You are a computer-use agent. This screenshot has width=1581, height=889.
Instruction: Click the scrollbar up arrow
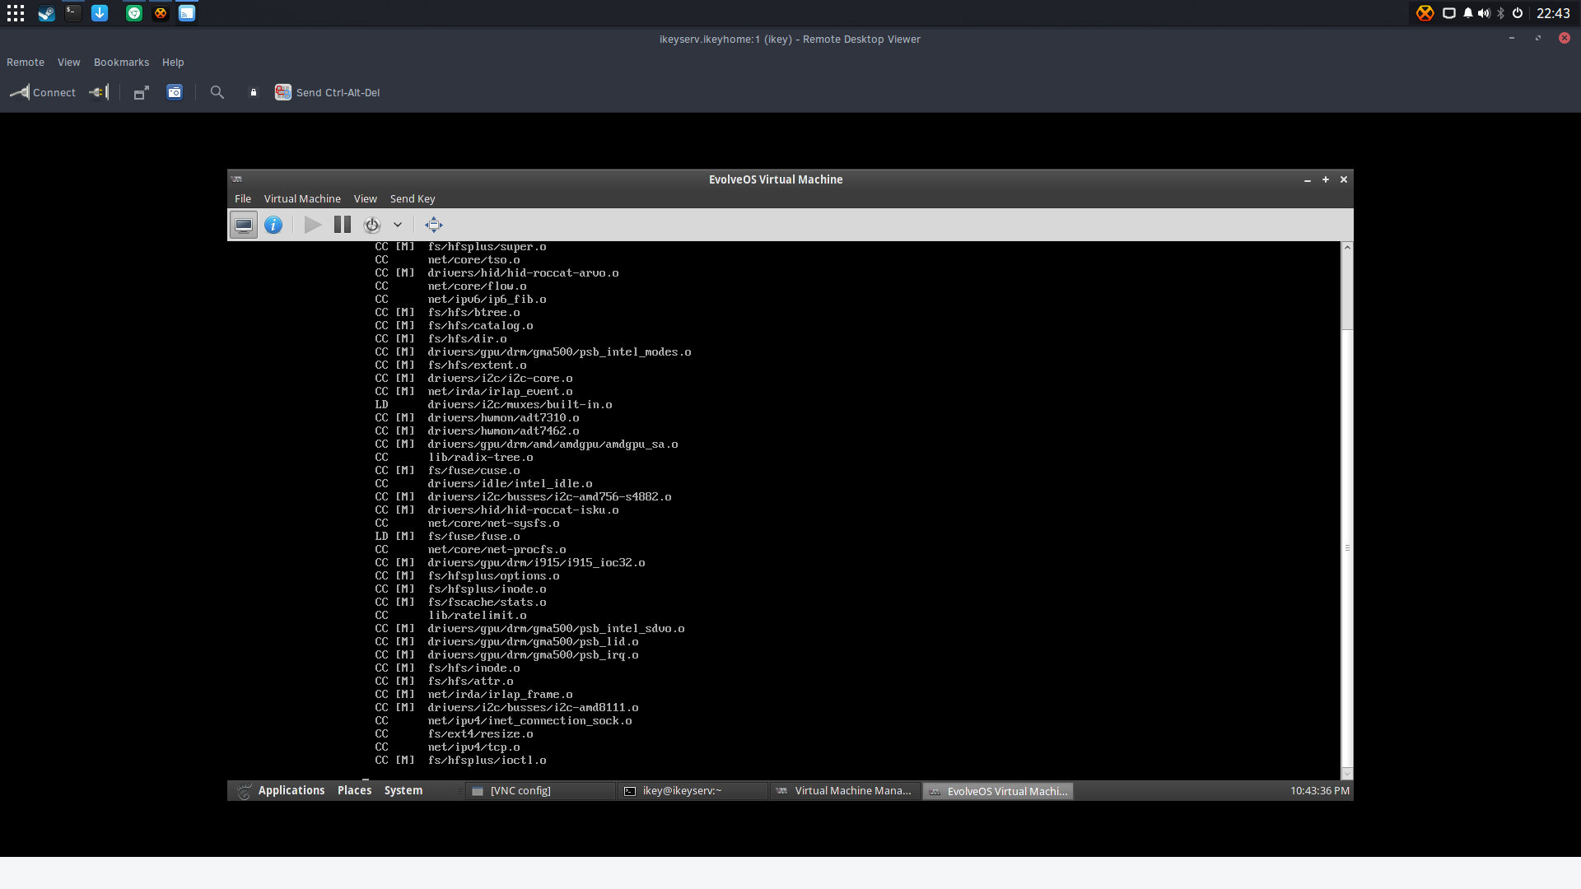(x=1347, y=246)
